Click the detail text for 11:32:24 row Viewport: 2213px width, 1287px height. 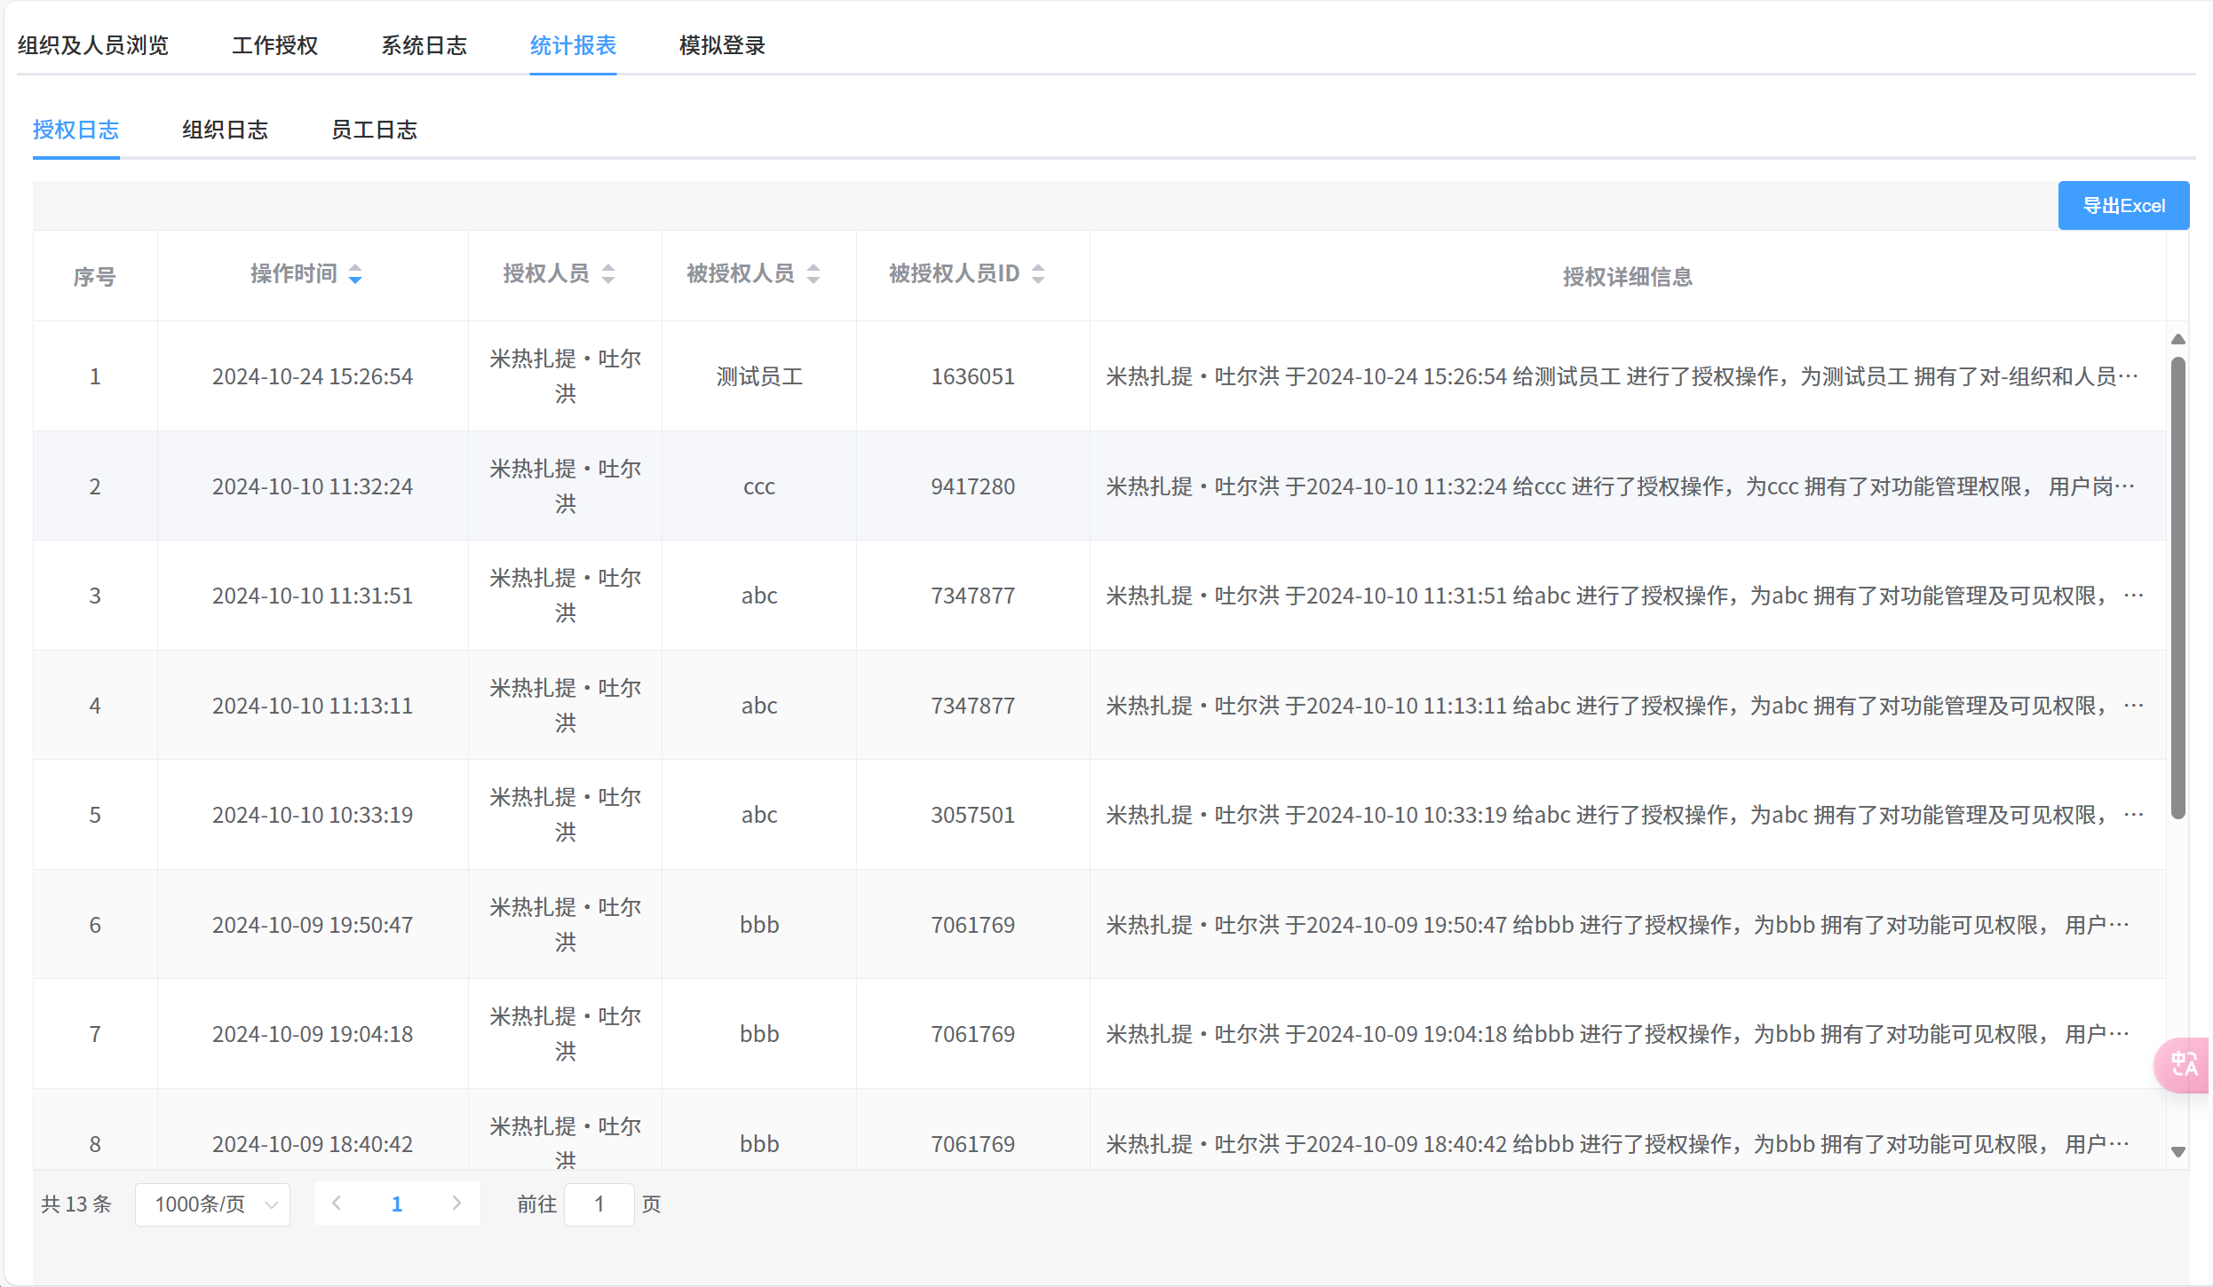(x=1621, y=486)
